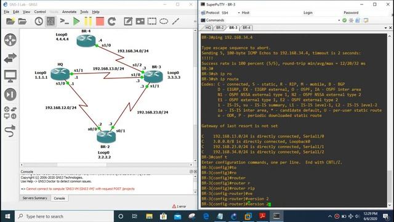Open GNS3 Control menu
Screen dimensions: 394x222
click(x=40, y=12)
